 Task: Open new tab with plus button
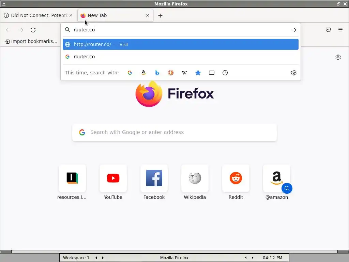[x=160, y=15]
